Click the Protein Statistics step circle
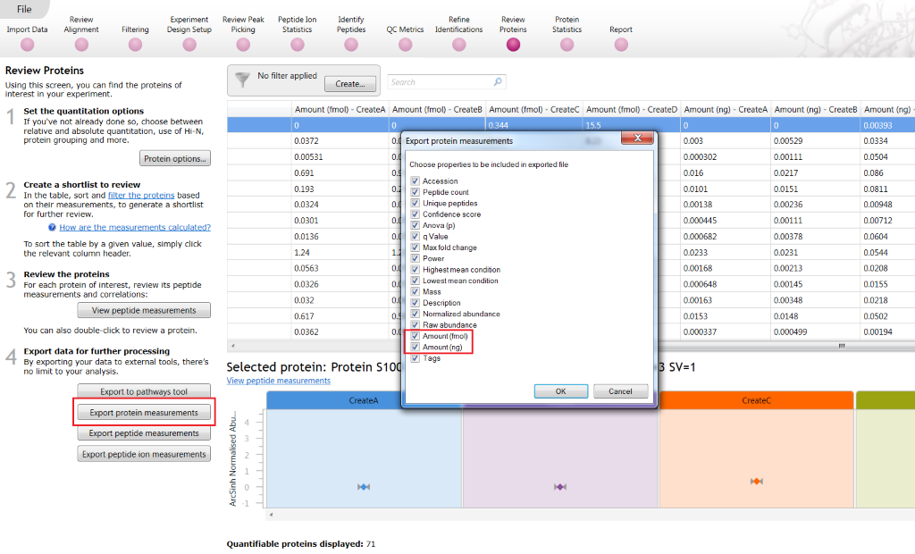Image resolution: width=915 pixels, height=554 pixels. coord(567,45)
